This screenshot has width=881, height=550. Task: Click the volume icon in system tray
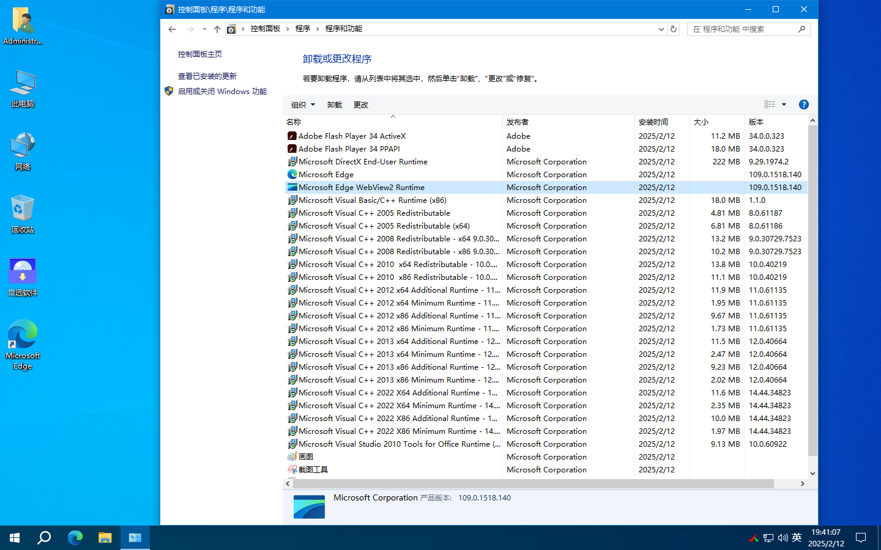[782, 538]
